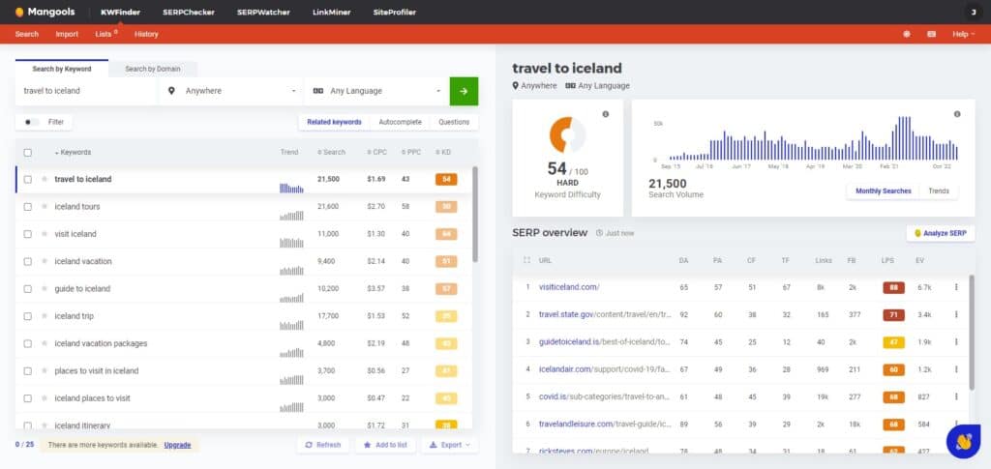Click the Mangools logo icon
The height and width of the screenshot is (469, 991).
[19, 12]
